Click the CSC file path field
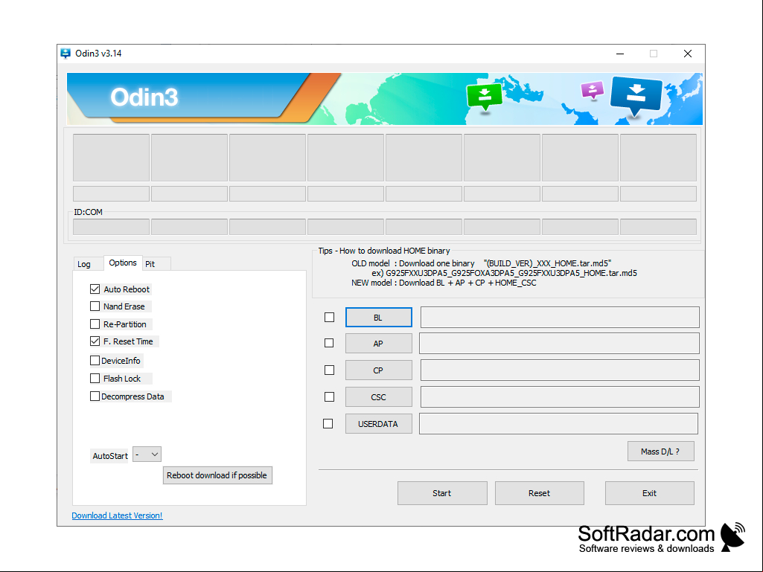Viewport: 763px width, 572px height. click(x=560, y=397)
